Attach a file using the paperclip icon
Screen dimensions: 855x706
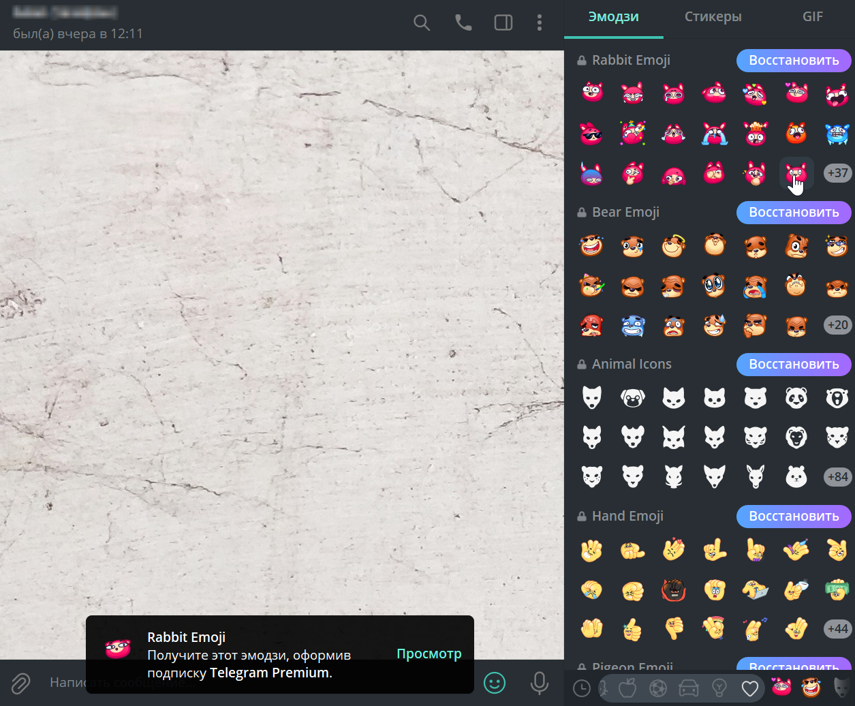tap(21, 682)
